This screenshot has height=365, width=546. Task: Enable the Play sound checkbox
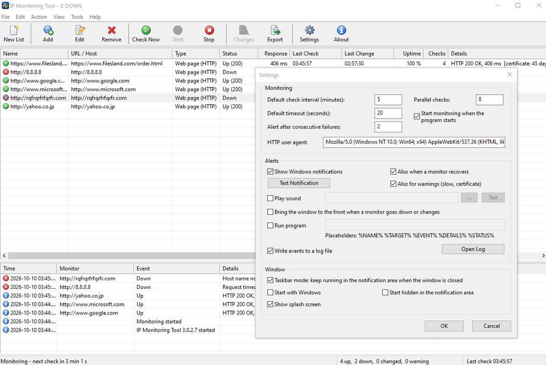click(x=270, y=198)
